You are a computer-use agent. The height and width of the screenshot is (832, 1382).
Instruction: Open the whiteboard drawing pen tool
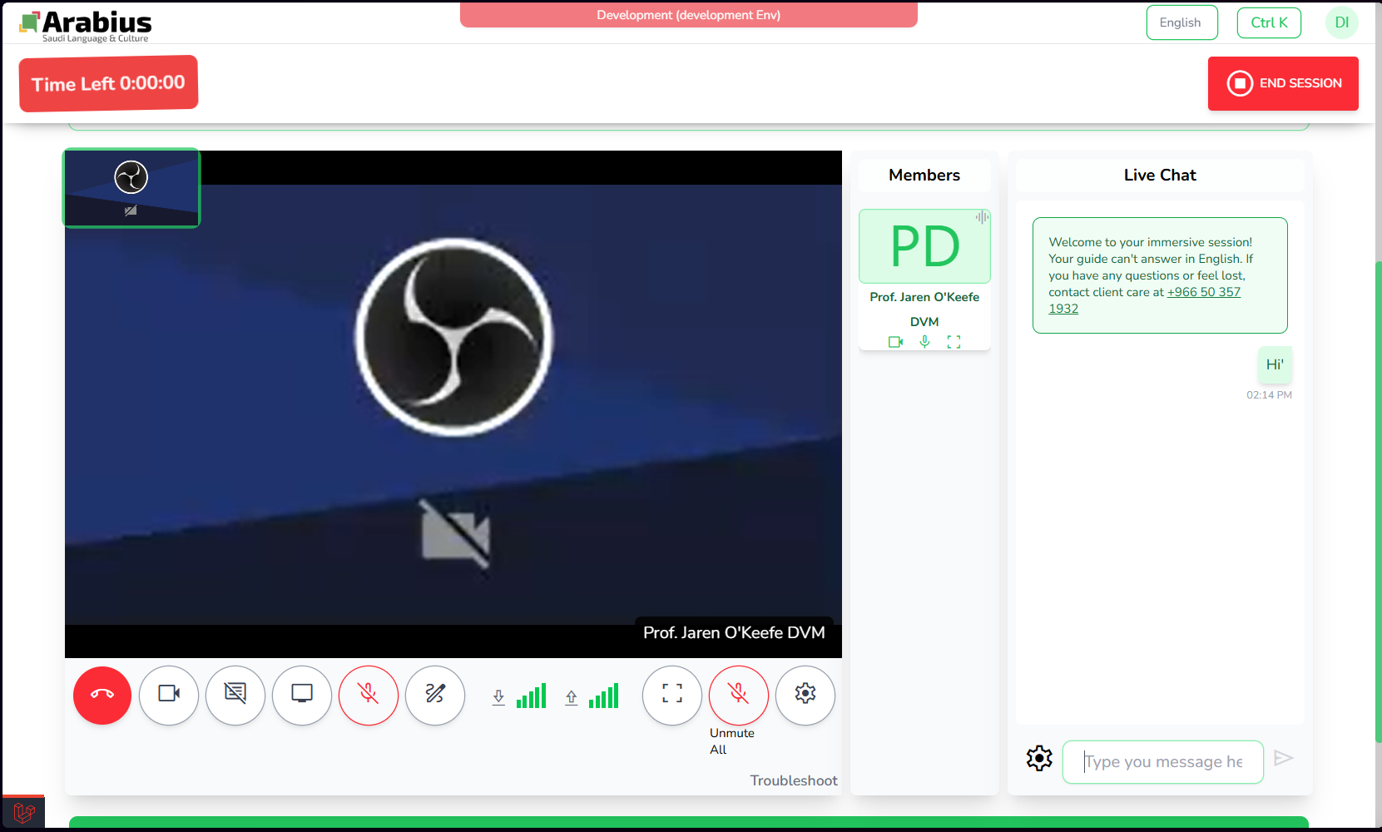point(435,695)
